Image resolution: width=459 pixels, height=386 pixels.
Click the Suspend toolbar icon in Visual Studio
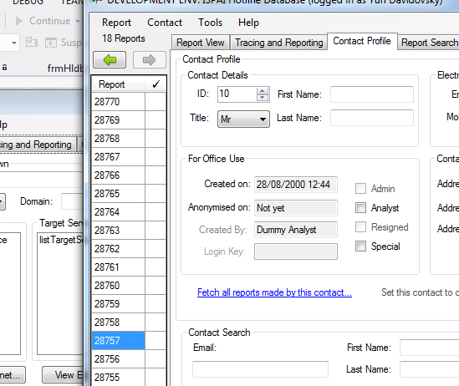51,43
